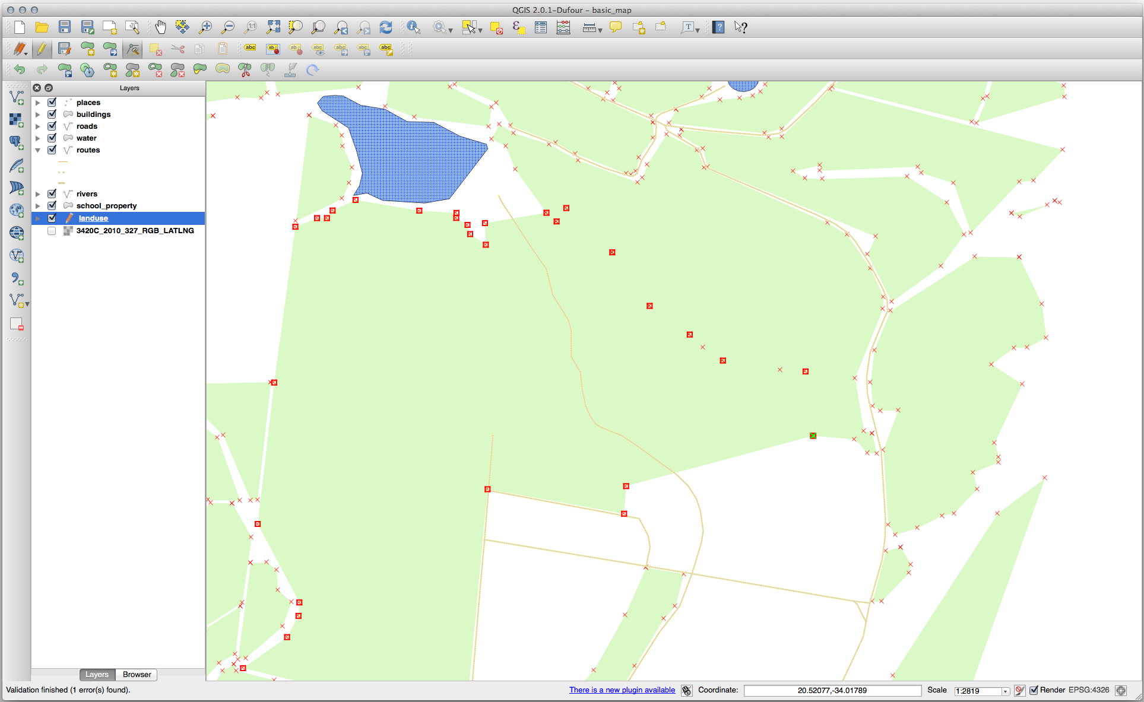
Task: Open the attribute table icon
Action: (x=540, y=27)
